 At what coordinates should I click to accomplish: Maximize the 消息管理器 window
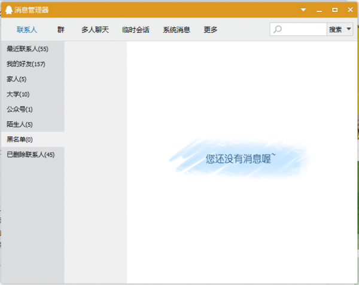pyautogui.click(x=335, y=10)
